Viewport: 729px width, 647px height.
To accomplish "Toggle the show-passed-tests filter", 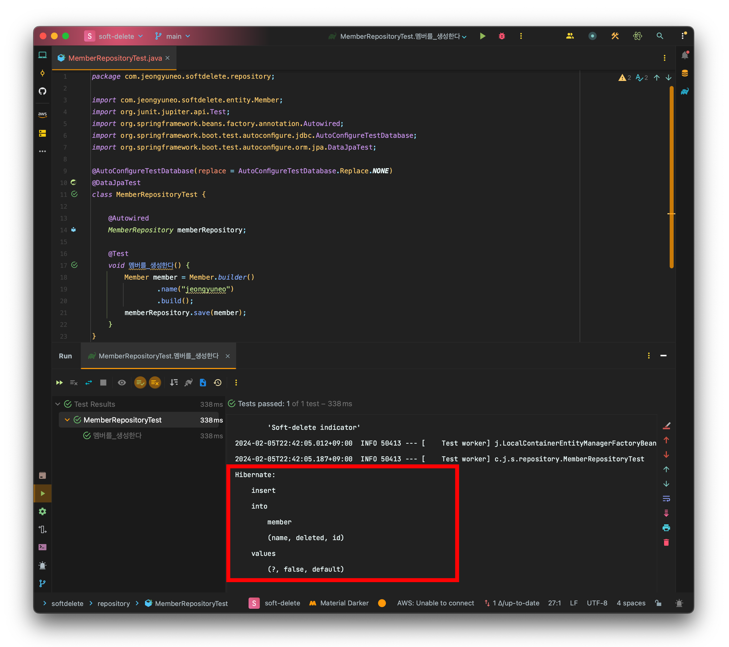I will [140, 383].
